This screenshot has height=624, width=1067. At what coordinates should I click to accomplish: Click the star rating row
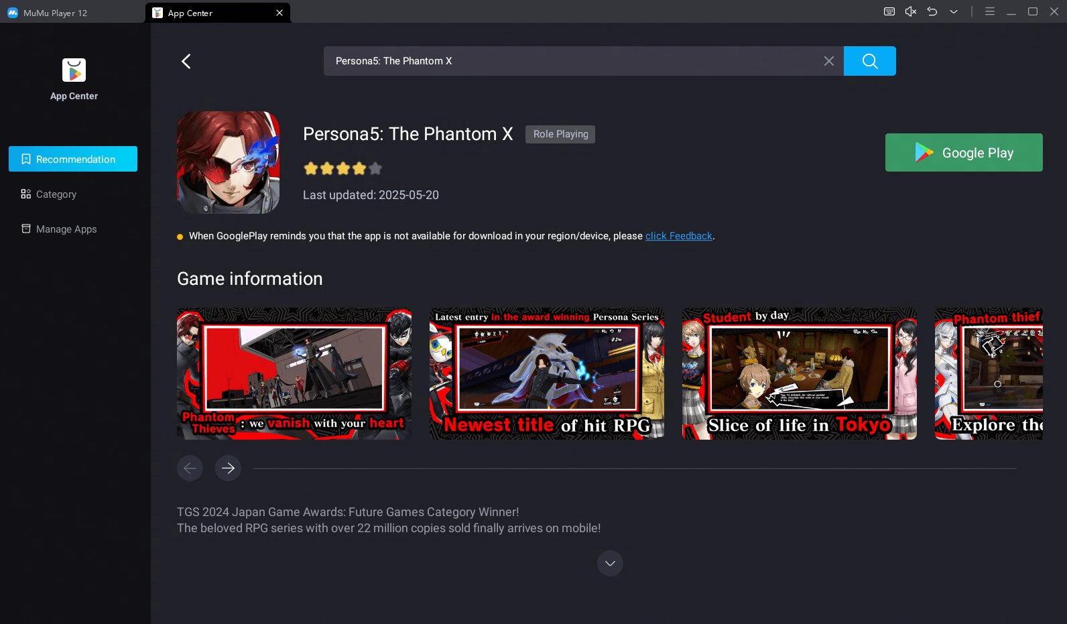coord(342,168)
